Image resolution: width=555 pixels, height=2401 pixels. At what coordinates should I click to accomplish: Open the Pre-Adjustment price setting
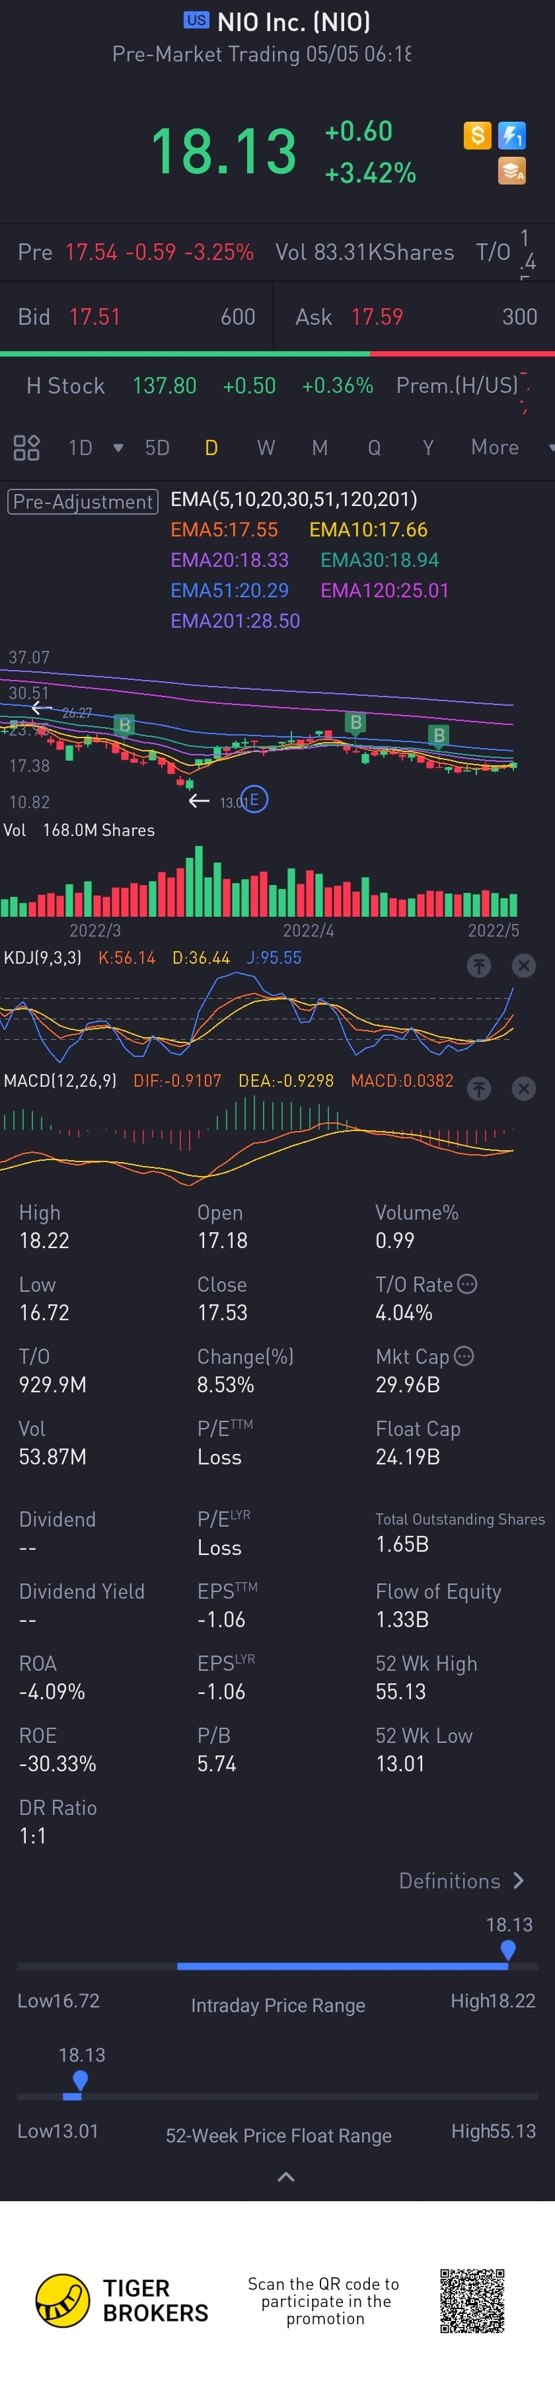pos(83,501)
